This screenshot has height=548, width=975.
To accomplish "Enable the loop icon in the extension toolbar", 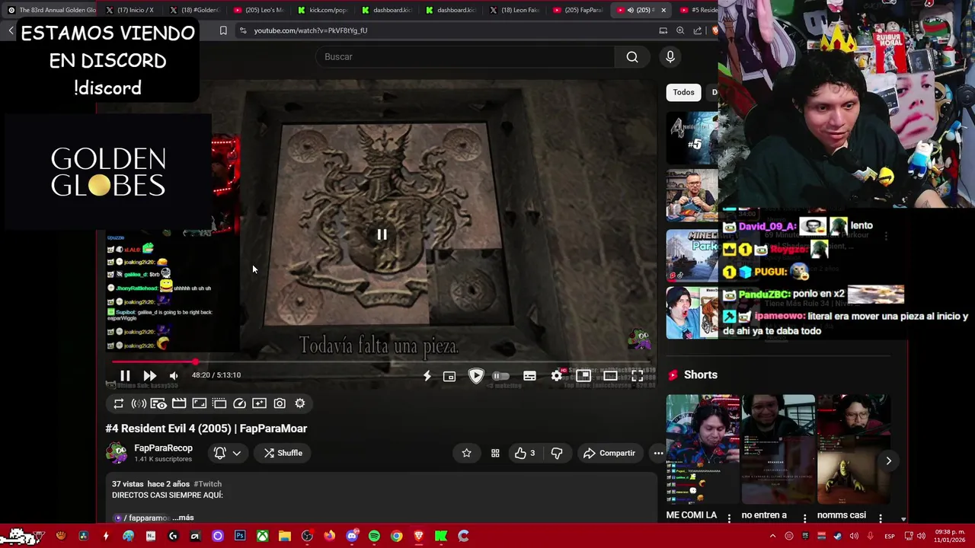I will click(x=119, y=403).
